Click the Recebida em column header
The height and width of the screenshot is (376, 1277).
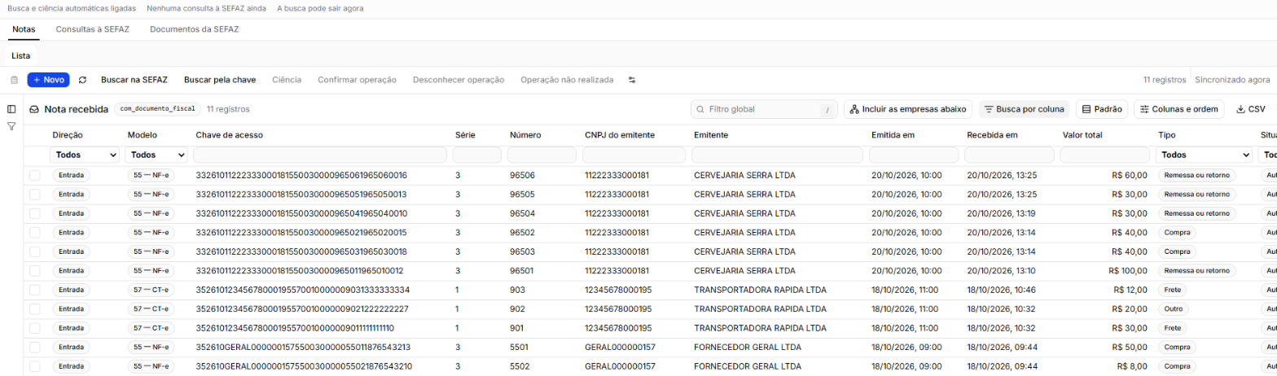click(992, 135)
